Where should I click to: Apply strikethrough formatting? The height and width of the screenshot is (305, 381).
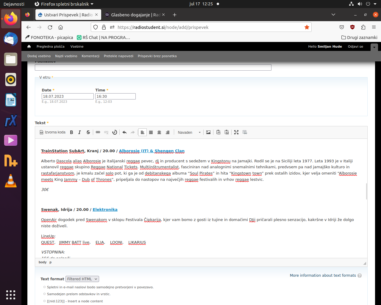coord(88,132)
